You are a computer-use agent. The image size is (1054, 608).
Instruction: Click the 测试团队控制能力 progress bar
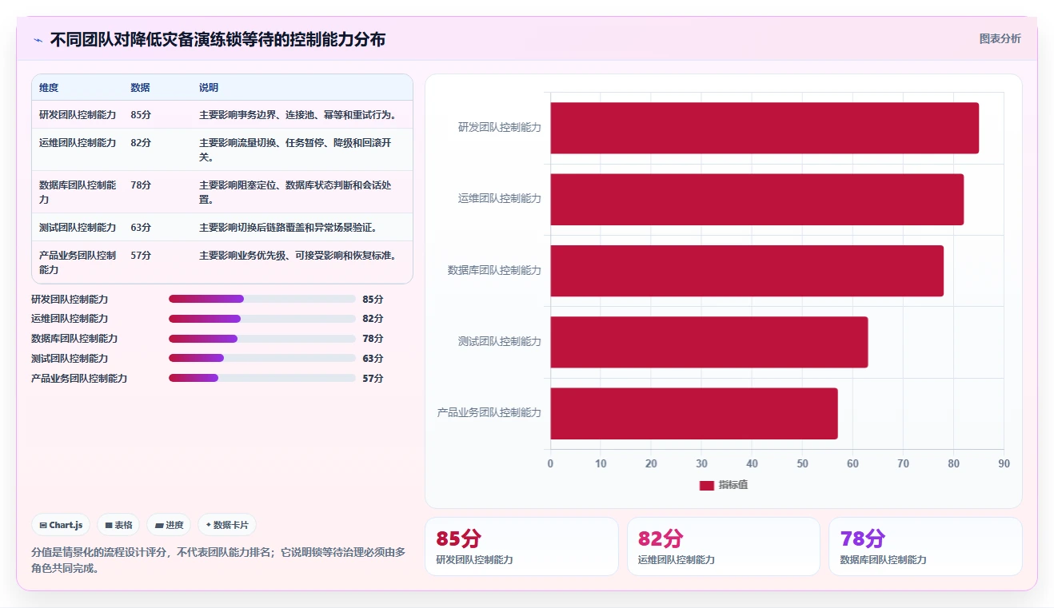(x=262, y=358)
